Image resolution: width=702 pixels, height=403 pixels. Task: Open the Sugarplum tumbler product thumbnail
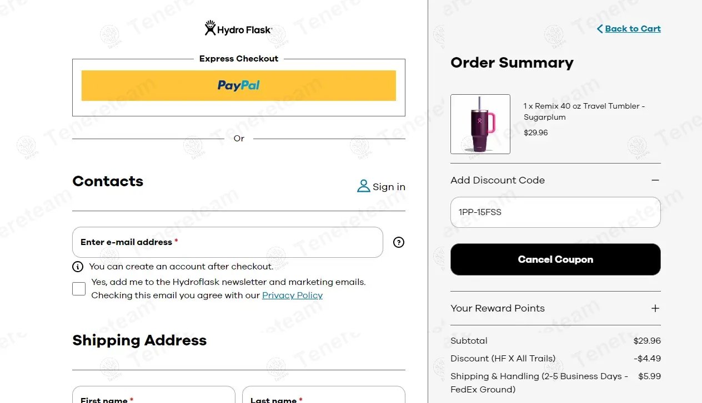pos(480,124)
